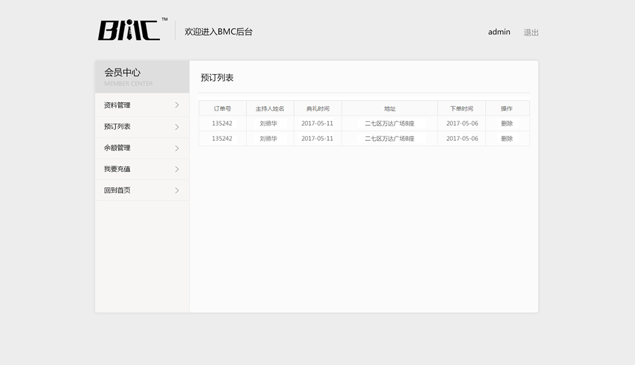The height and width of the screenshot is (365, 635).
Task: Go to 余额管理 in sidebar
Action: [117, 148]
